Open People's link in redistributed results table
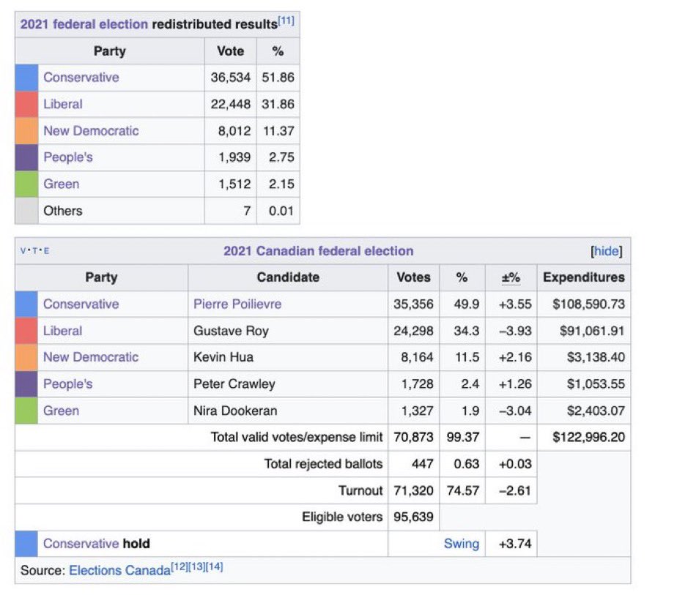Image resolution: width=677 pixels, height=595 pixels. [68, 157]
